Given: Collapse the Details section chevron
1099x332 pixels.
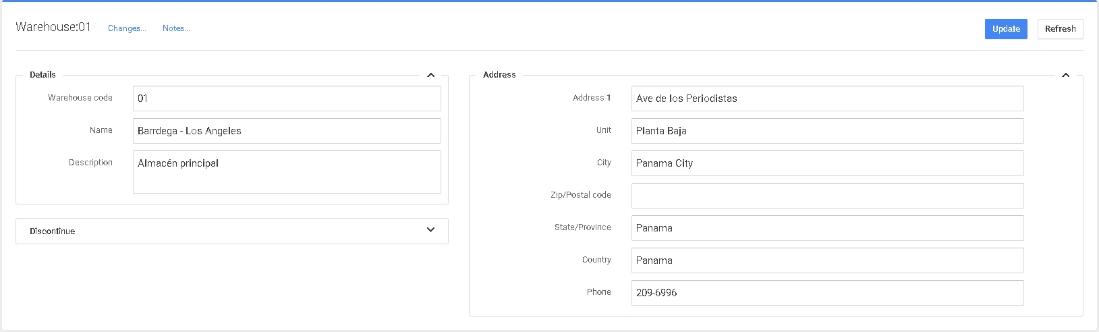Looking at the screenshot, I should point(430,75).
